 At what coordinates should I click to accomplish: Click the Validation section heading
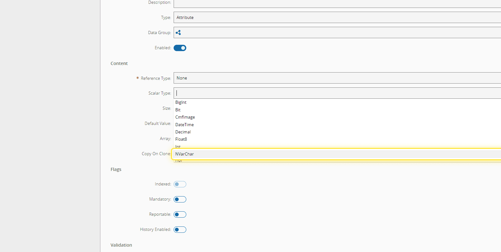point(121,245)
